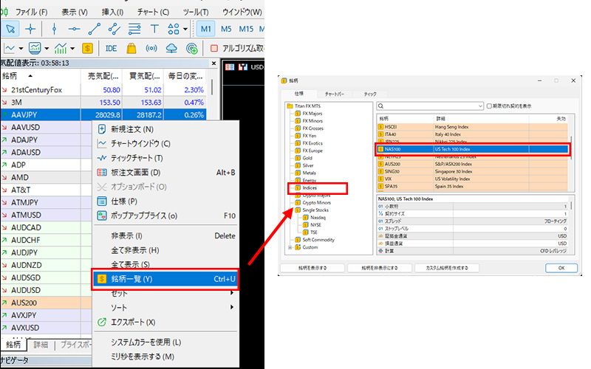Switch to 銘柄 tab in Market Watch
This screenshot has width=591, height=369.
pyautogui.click(x=13, y=345)
